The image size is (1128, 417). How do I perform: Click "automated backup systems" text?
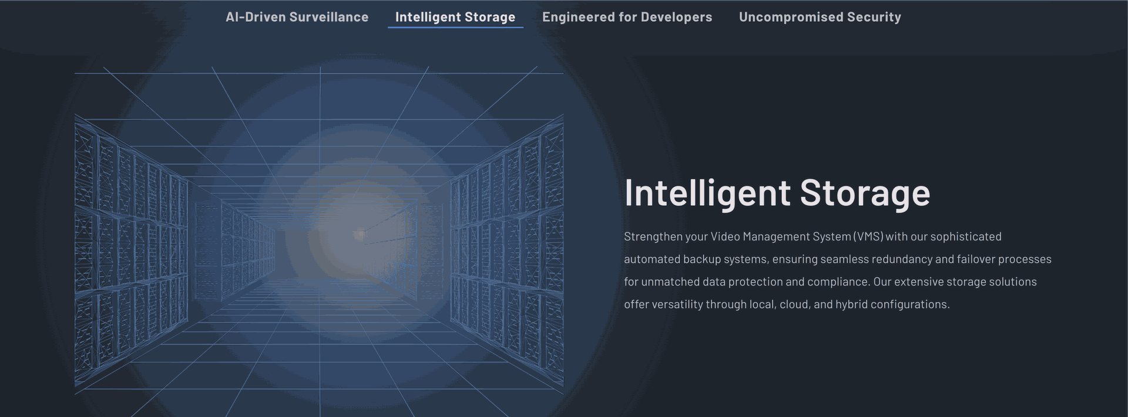(x=696, y=259)
